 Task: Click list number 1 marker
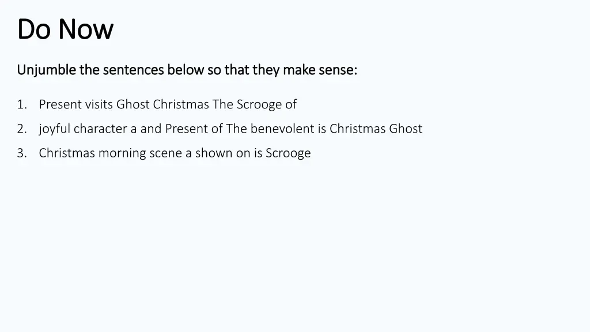22,104
